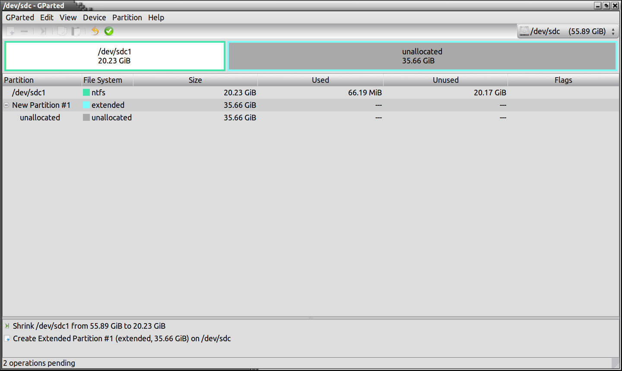Click the device selector up/down arrows
Screen dimensions: 622x371
click(613, 31)
